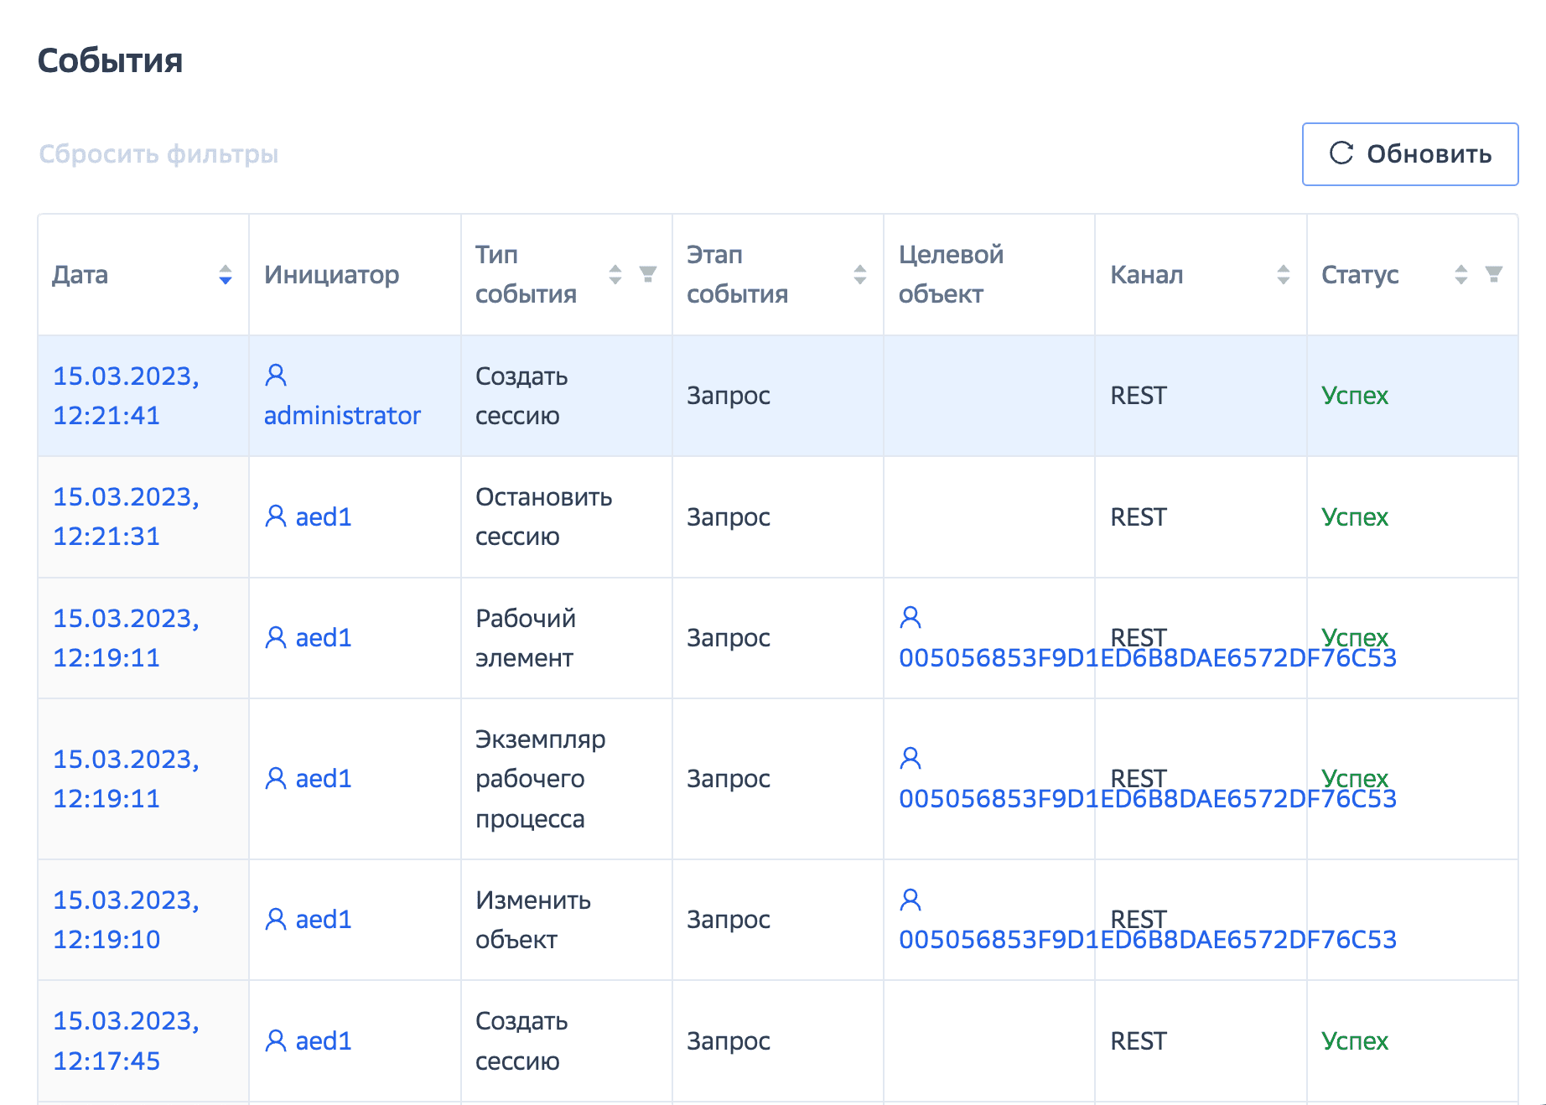Click user icon beside aed1 in 12:17:45 row
Screen dimensions: 1546x1105
pos(276,1040)
